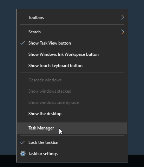The width and height of the screenshot is (144, 167).
Task: Select the Taskbar settings text entry
Action: click(x=43, y=154)
